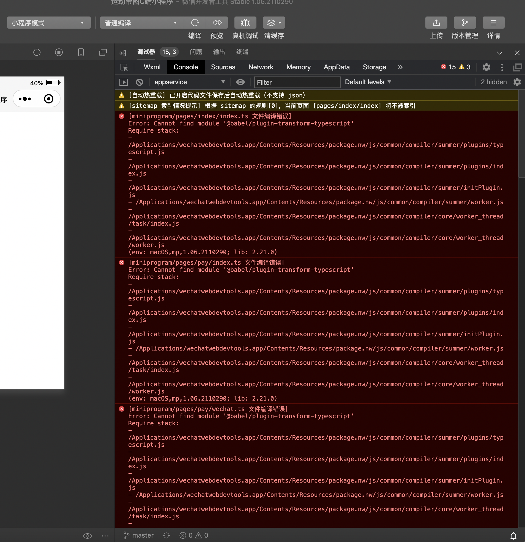The width and height of the screenshot is (525, 542).
Task: Click the pages/pay/index.ts compile error header
Action: 206,262
